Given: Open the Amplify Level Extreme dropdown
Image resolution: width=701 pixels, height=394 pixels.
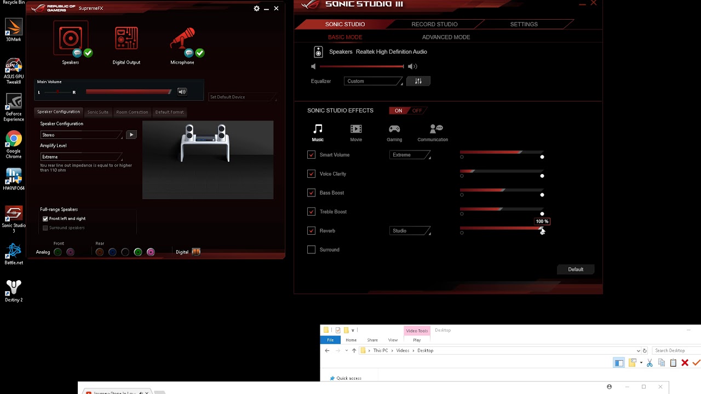Looking at the screenshot, I should tap(81, 157).
